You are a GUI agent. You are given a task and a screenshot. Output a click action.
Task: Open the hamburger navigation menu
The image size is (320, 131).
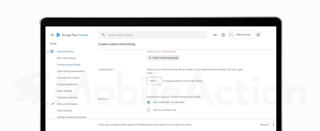click(52, 35)
